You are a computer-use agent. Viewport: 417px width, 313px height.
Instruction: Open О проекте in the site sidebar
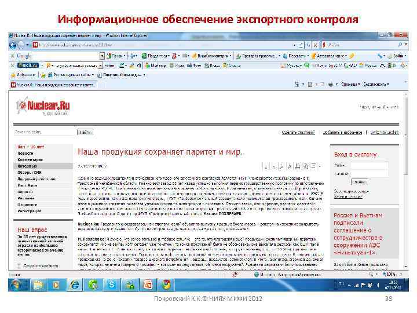pos(27,205)
